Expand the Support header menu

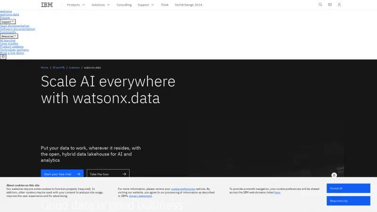pyautogui.click(x=146, y=5)
